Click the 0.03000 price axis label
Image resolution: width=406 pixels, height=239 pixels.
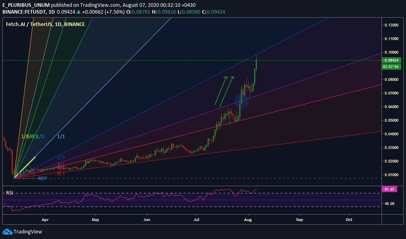pos(392,148)
